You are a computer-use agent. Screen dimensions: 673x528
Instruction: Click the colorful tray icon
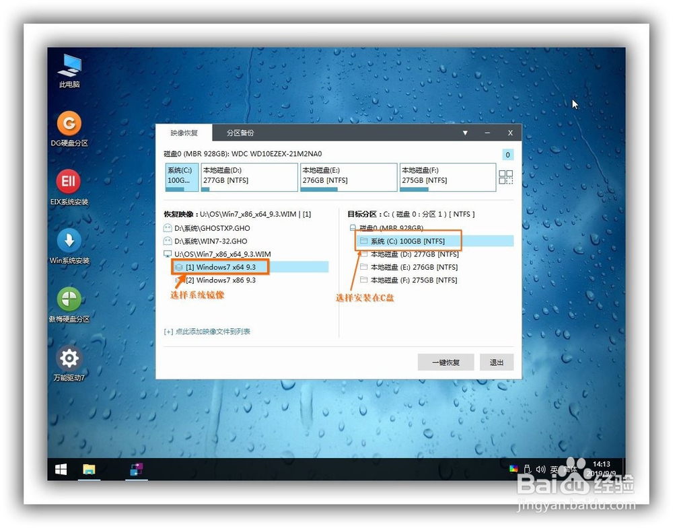(x=513, y=469)
